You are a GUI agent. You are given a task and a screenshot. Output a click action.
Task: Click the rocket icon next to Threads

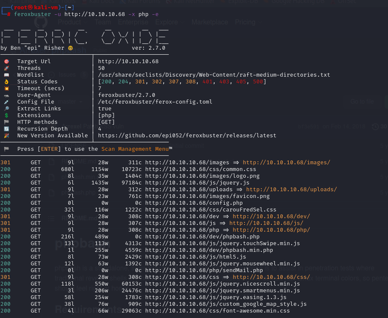point(6,68)
